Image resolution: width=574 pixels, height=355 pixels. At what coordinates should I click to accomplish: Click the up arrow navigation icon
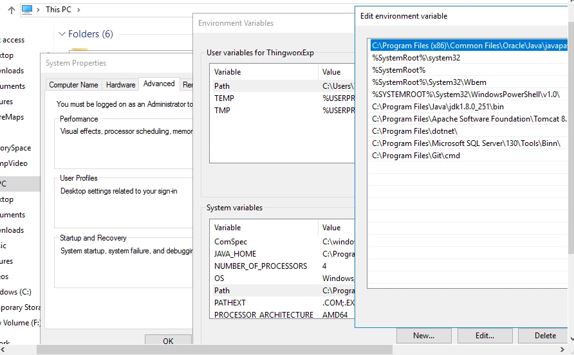[12, 10]
